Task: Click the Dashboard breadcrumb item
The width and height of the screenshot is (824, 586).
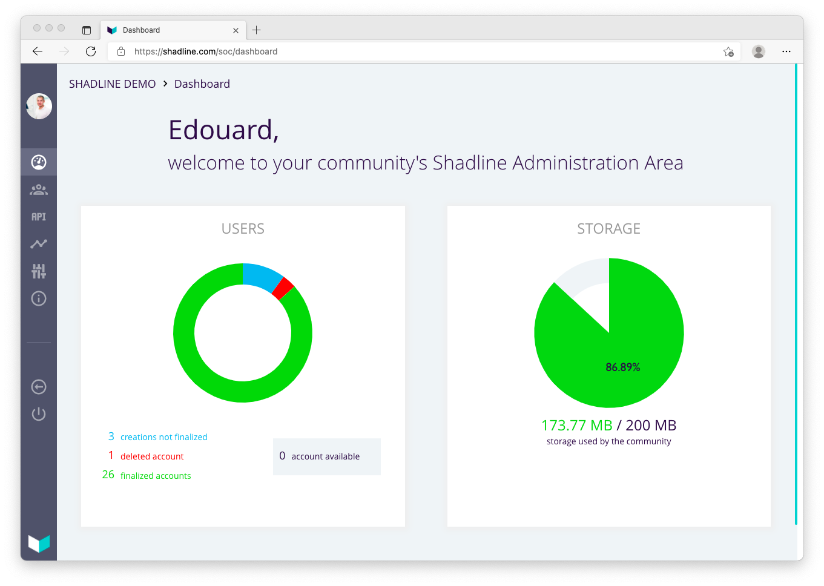Action: click(x=202, y=84)
